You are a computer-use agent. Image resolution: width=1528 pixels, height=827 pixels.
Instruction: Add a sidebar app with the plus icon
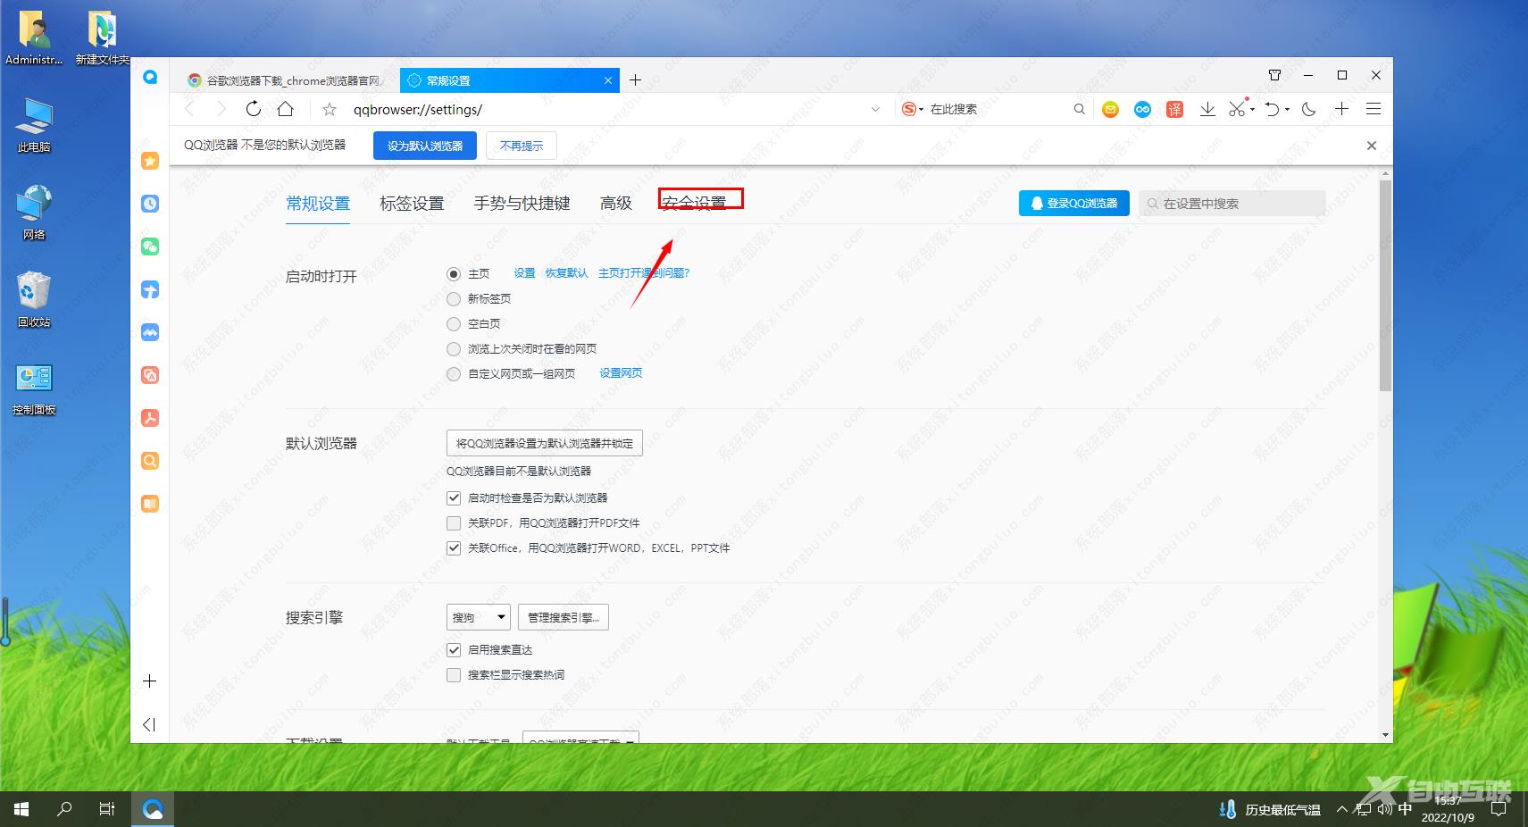click(150, 681)
